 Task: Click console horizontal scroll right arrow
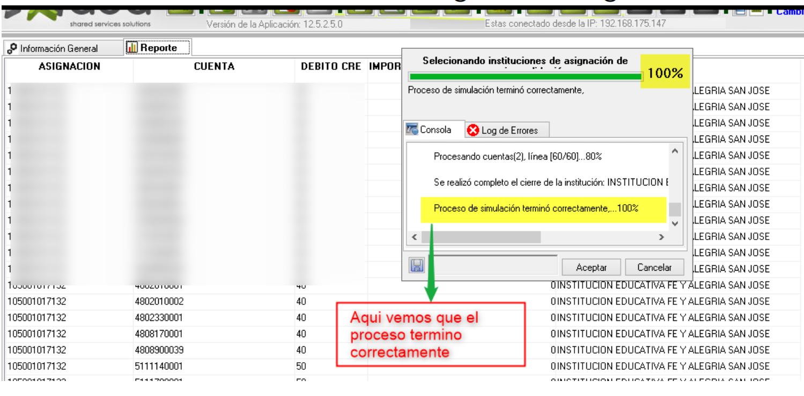pyautogui.click(x=661, y=237)
